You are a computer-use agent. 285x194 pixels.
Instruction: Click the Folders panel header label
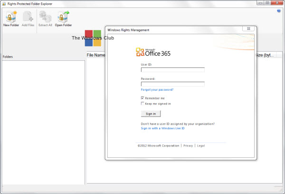coord(8,57)
